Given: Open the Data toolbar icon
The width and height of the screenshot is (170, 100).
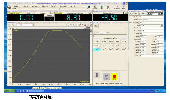Looking at the screenshot, I should click(108, 7).
